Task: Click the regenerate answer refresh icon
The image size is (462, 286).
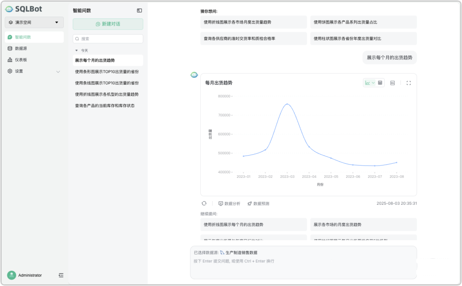Action: click(x=204, y=203)
